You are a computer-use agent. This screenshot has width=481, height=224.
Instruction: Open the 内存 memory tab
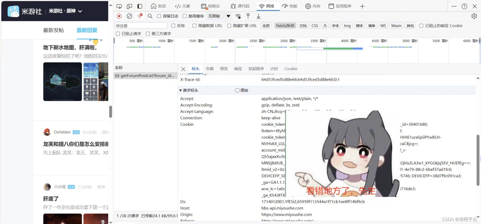pos(313,6)
